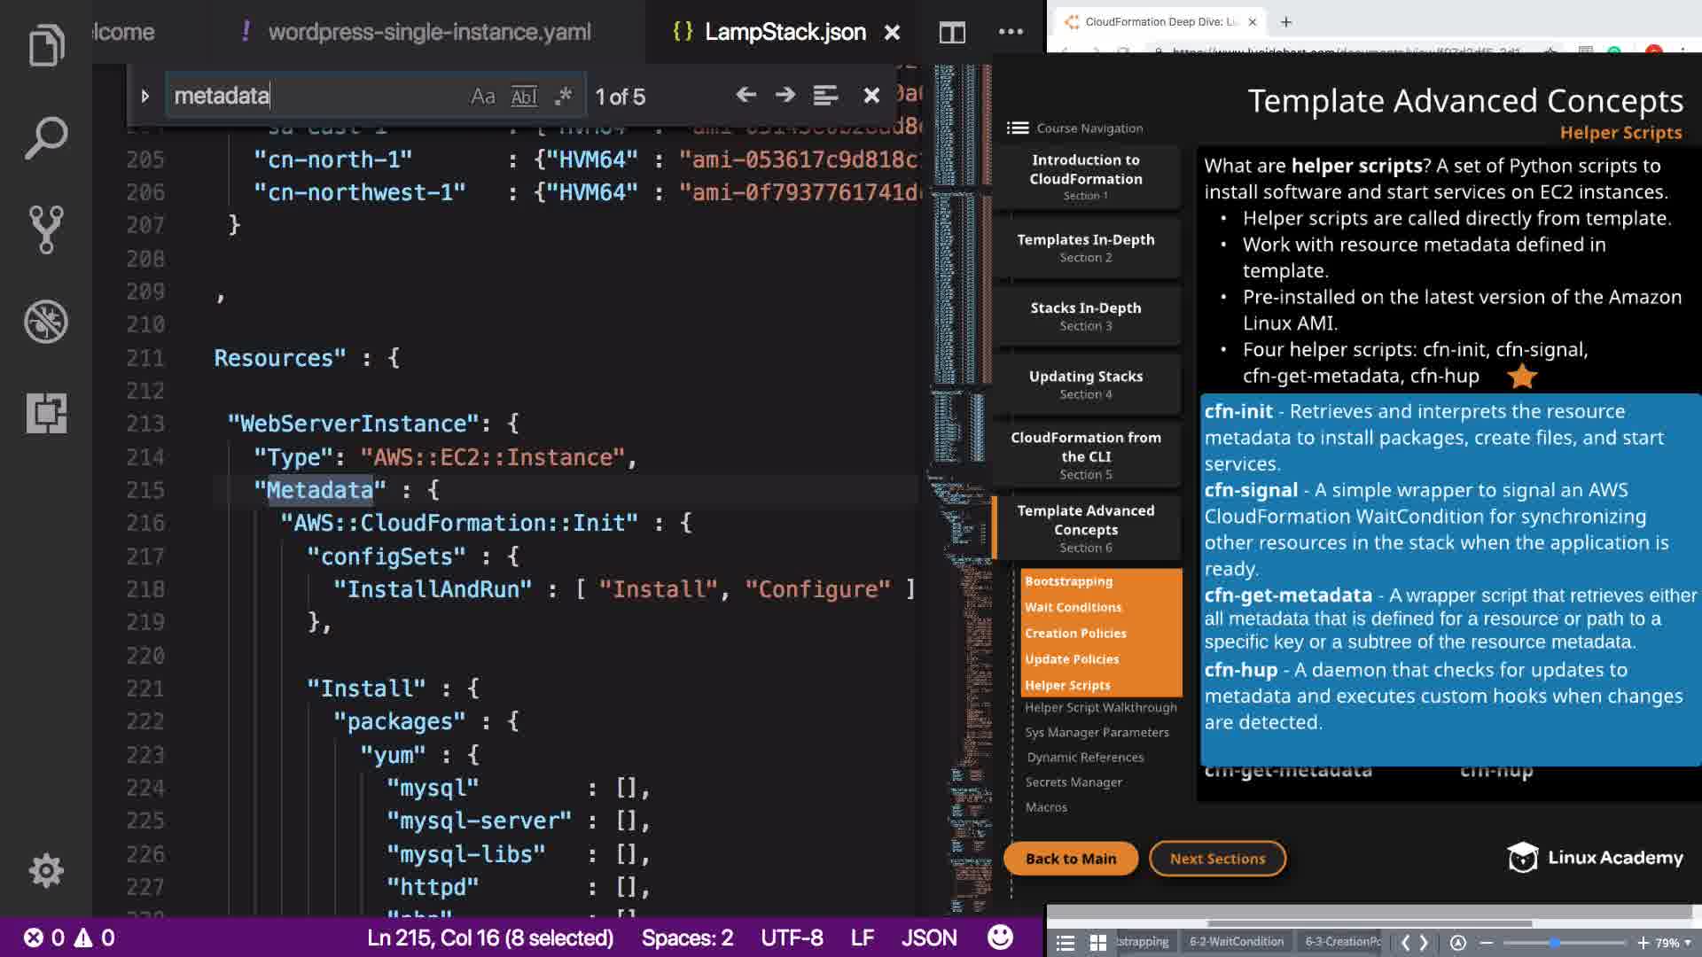This screenshot has height=957, width=1702.
Task: Switch to wordpress-single-instance.yaml tab
Action: pos(429,33)
